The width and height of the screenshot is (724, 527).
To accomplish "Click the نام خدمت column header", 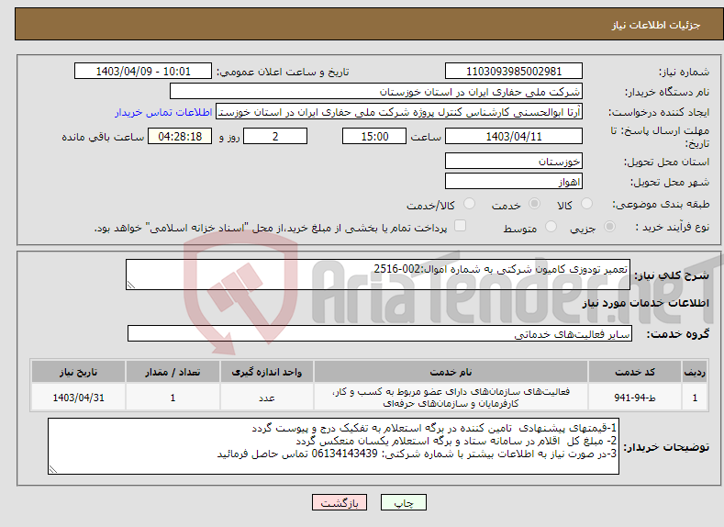I will pos(451,372).
